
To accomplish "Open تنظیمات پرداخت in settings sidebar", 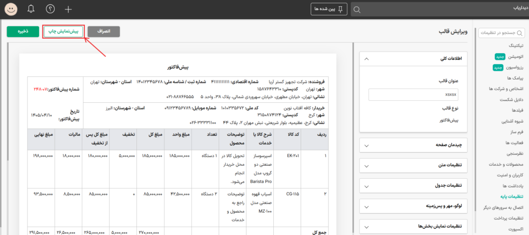I will pos(509,218).
